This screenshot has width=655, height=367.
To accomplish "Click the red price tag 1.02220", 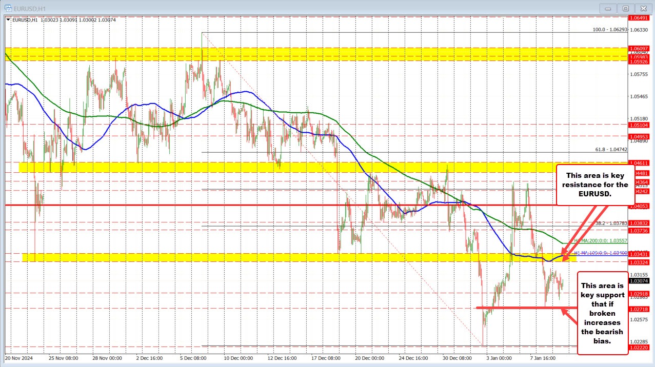I will click(640, 347).
